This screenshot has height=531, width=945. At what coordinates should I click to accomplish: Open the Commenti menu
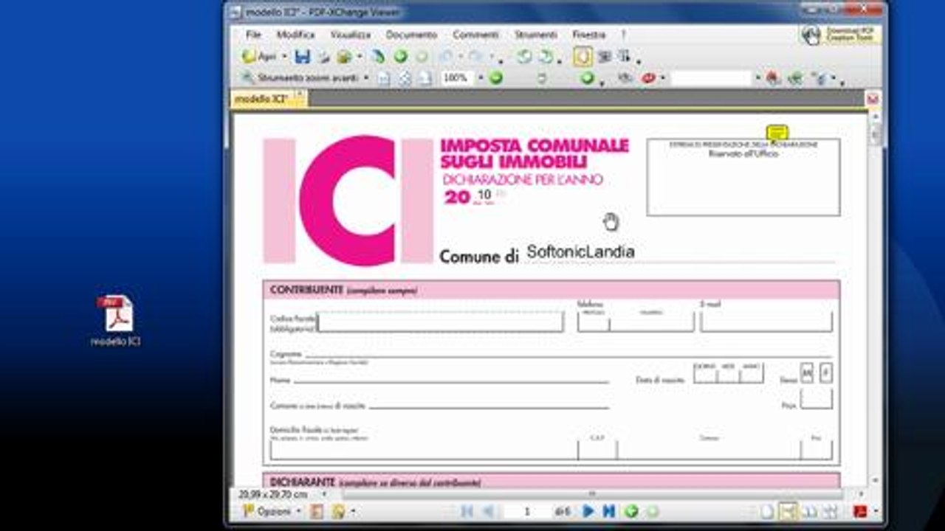coord(475,35)
